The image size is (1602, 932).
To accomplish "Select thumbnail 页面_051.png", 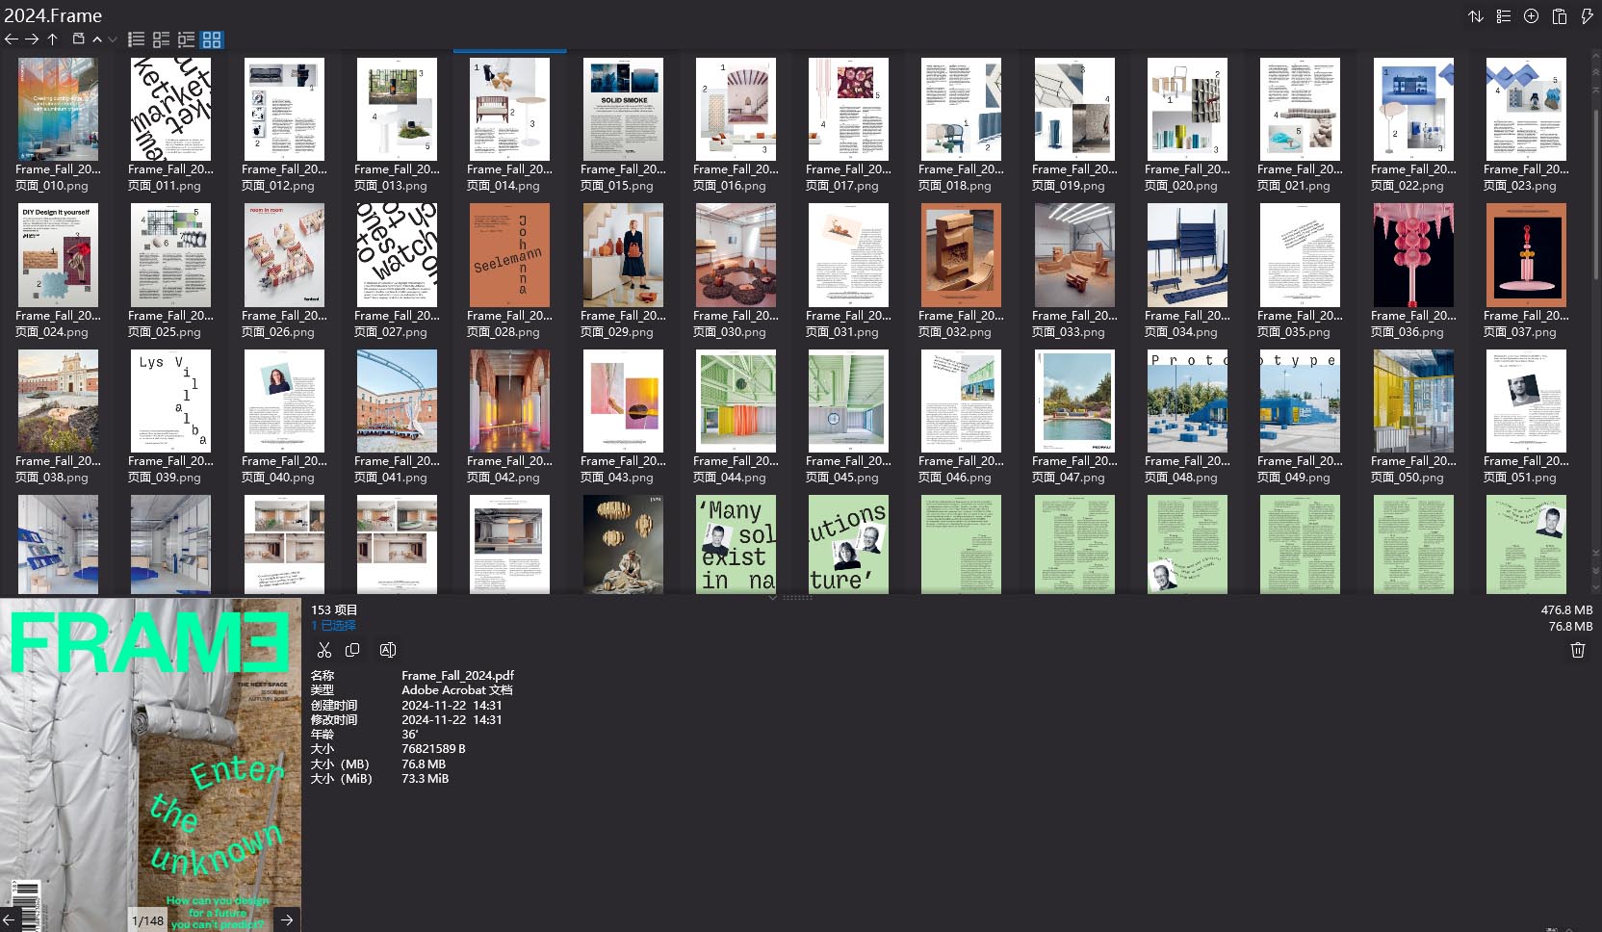I will pos(1526,401).
